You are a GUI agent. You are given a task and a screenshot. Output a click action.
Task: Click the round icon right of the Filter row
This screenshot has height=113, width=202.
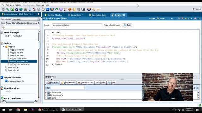click(x=197, y=88)
